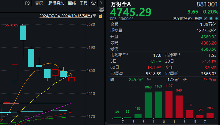This screenshot has height=125, width=220.
Task: Click the 万得全A index name
Action: click(120, 4)
